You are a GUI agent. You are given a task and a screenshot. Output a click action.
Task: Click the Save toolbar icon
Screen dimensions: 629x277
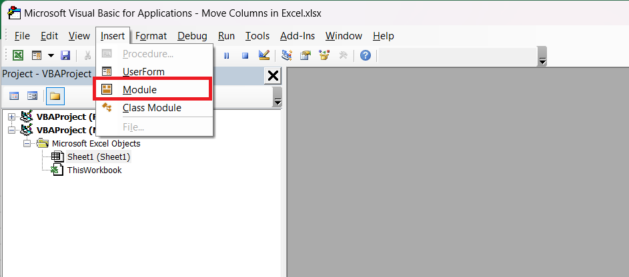pyautogui.click(x=65, y=55)
